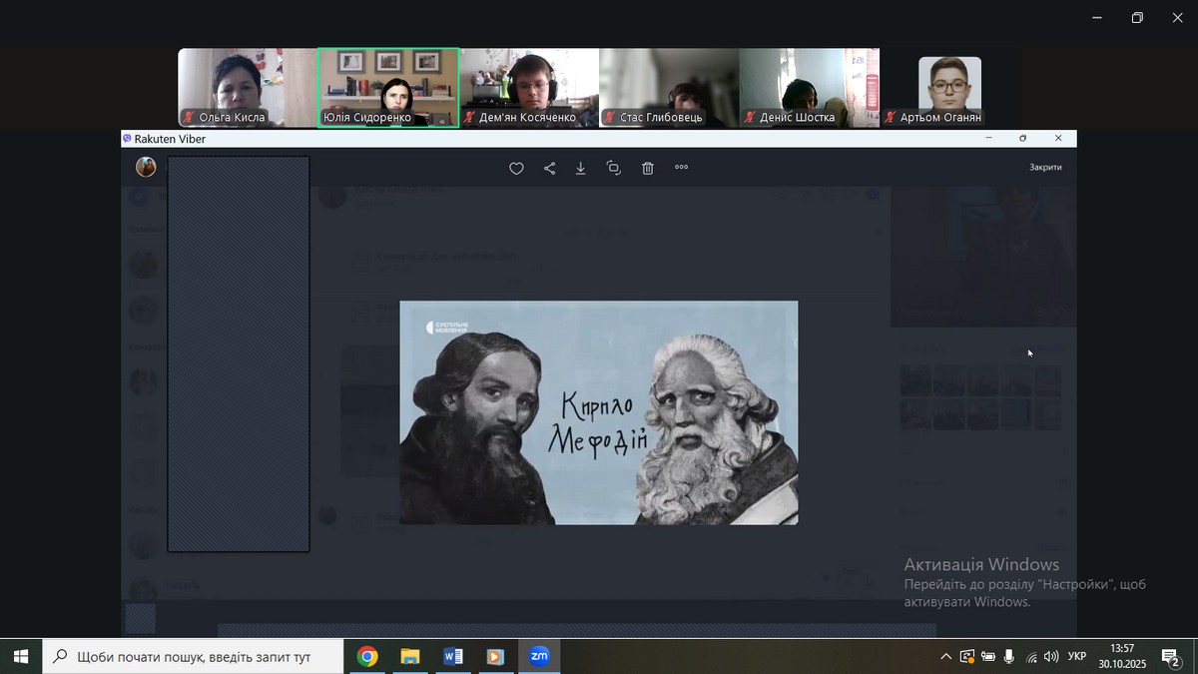The height and width of the screenshot is (674, 1198).
Task: Expand the hidden system tray icons chevron
Action: coord(945,657)
